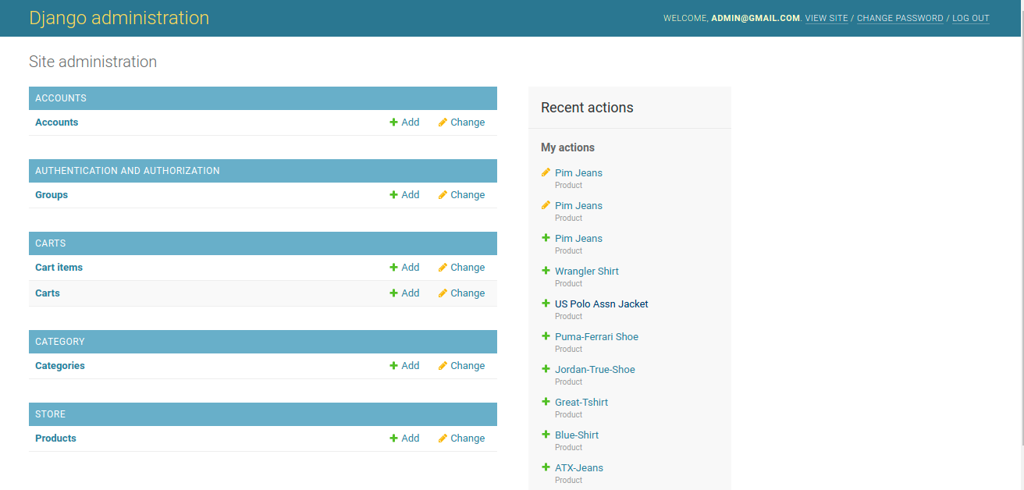This screenshot has height=490, width=1024.
Task: Open the Change Password page
Action: pos(900,18)
